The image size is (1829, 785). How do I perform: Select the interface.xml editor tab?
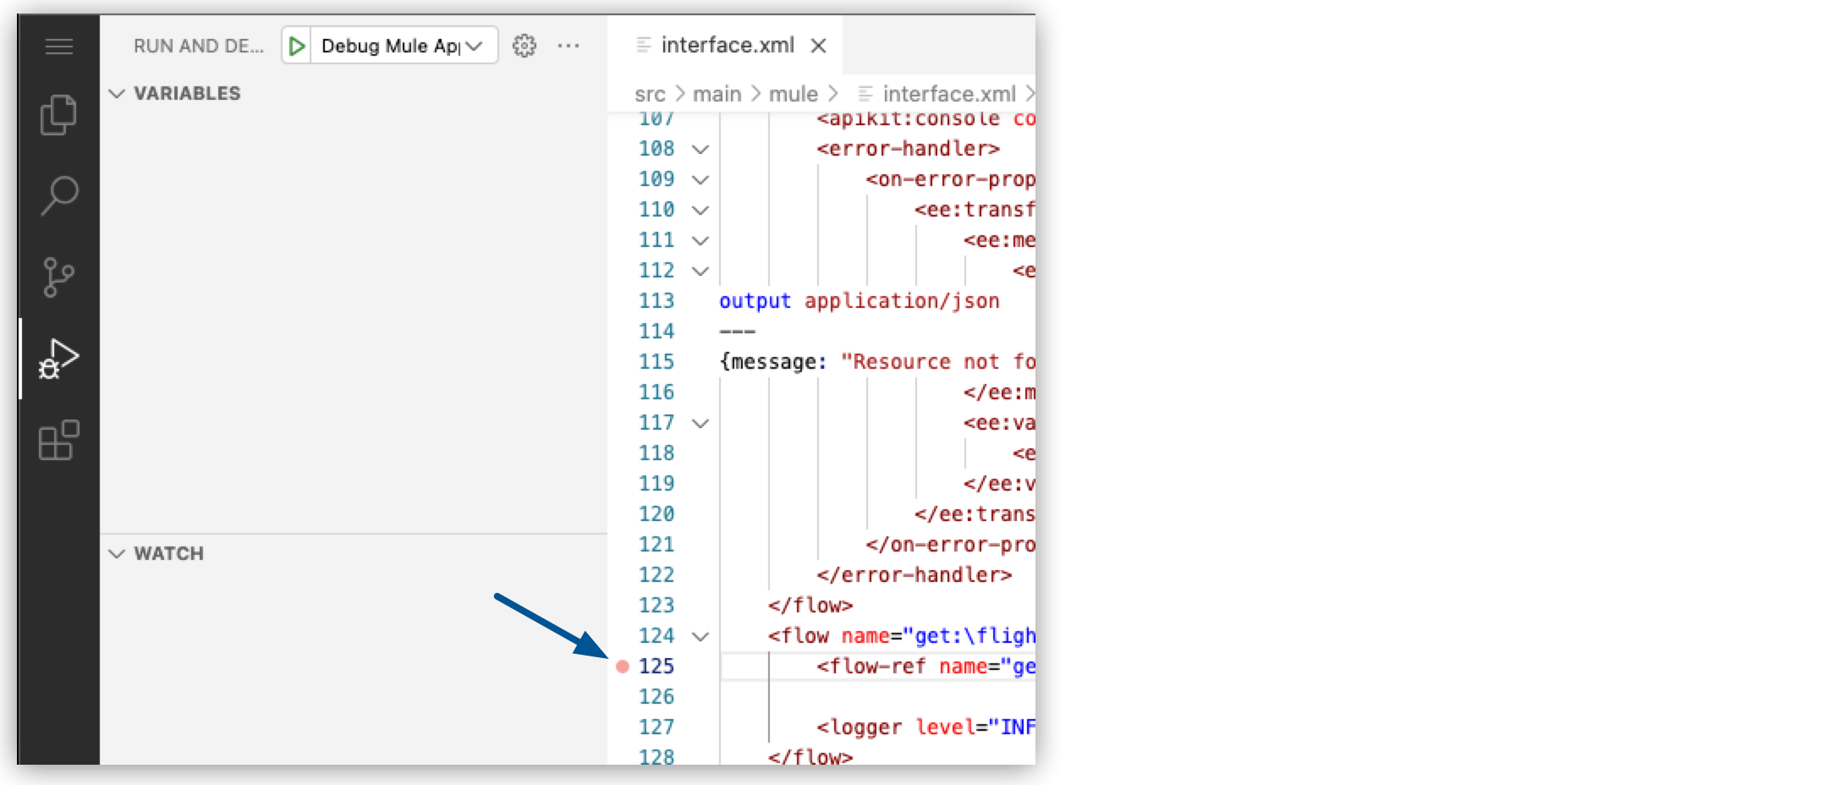click(x=728, y=46)
